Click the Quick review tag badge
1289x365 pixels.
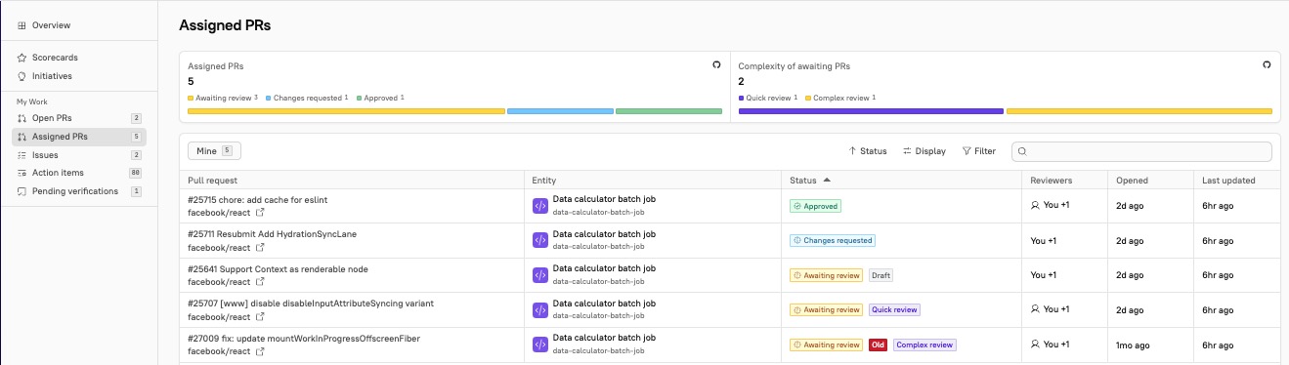894,310
